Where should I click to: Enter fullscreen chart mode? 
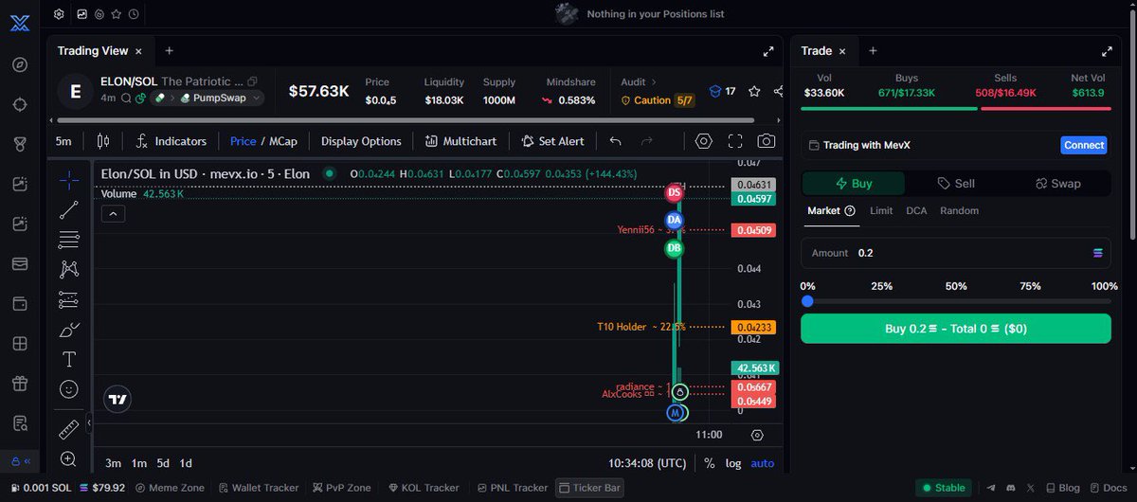pos(735,141)
